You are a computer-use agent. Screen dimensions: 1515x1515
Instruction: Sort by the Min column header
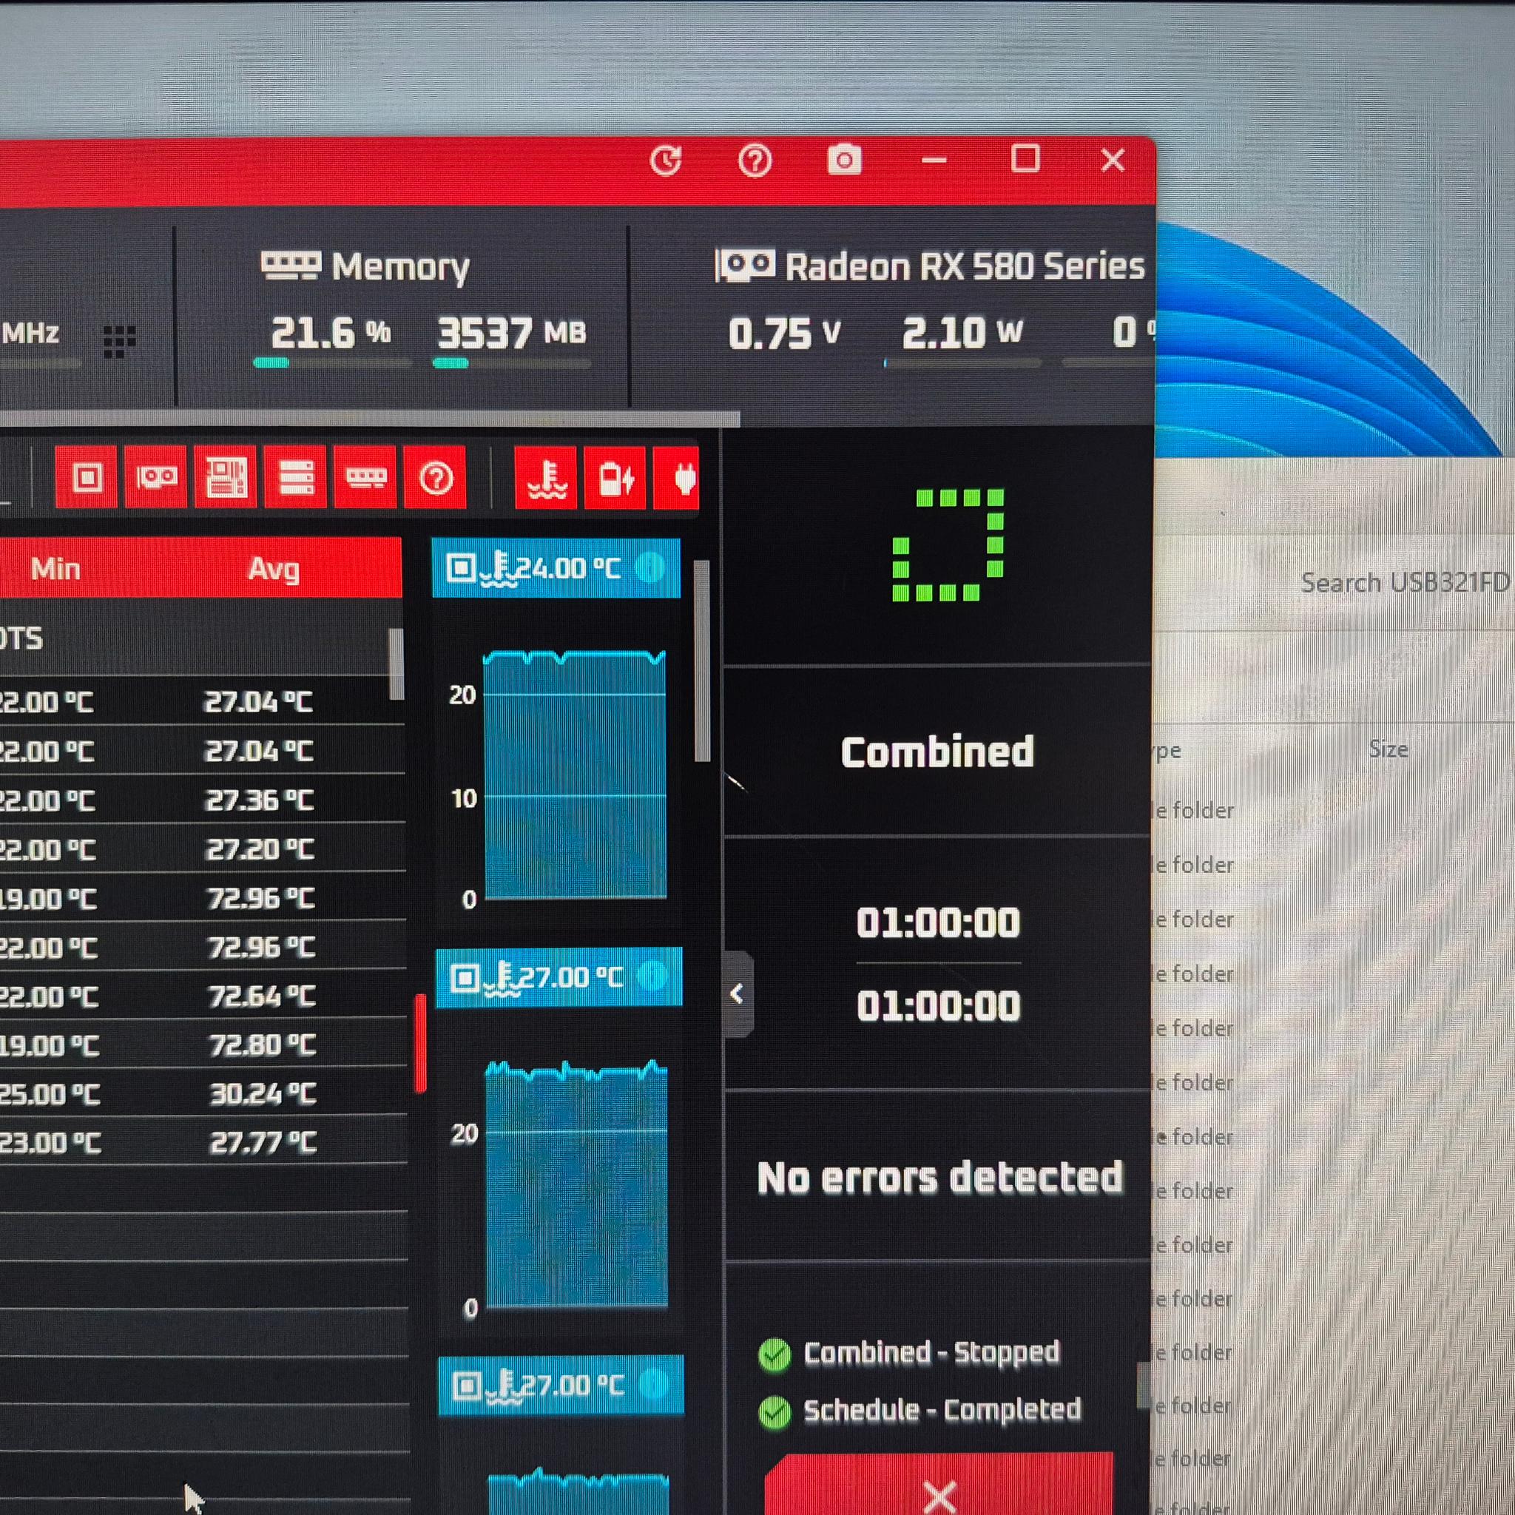[55, 569]
